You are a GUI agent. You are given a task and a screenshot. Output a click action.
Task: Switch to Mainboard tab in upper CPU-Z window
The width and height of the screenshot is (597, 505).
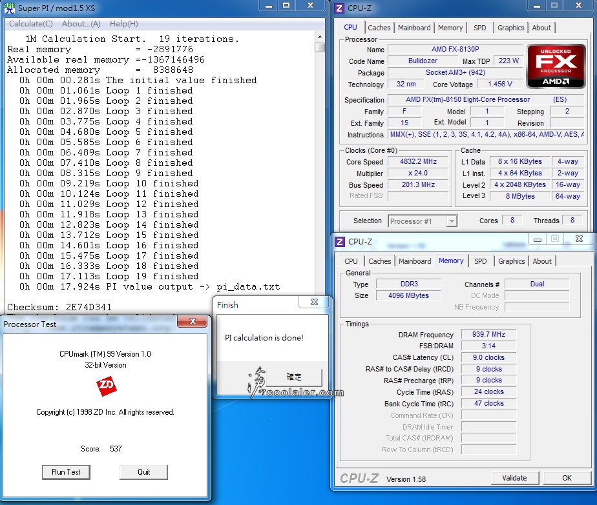tap(414, 28)
